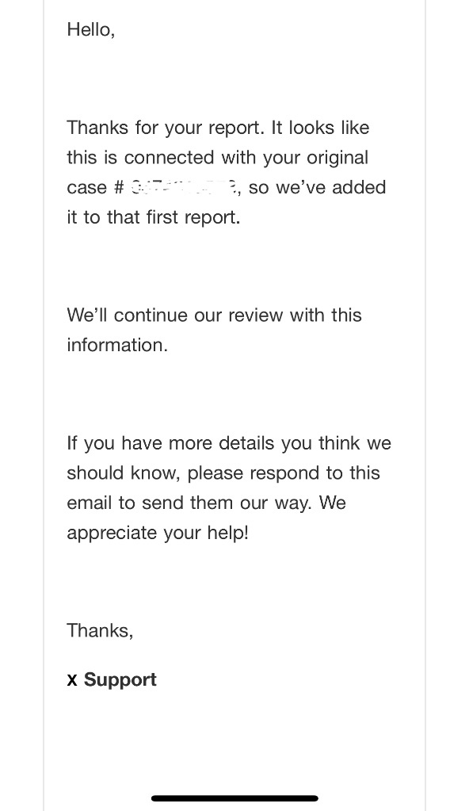Tap the line "this is connected with your original"
Viewport: 469px width, 811px height.
click(218, 157)
